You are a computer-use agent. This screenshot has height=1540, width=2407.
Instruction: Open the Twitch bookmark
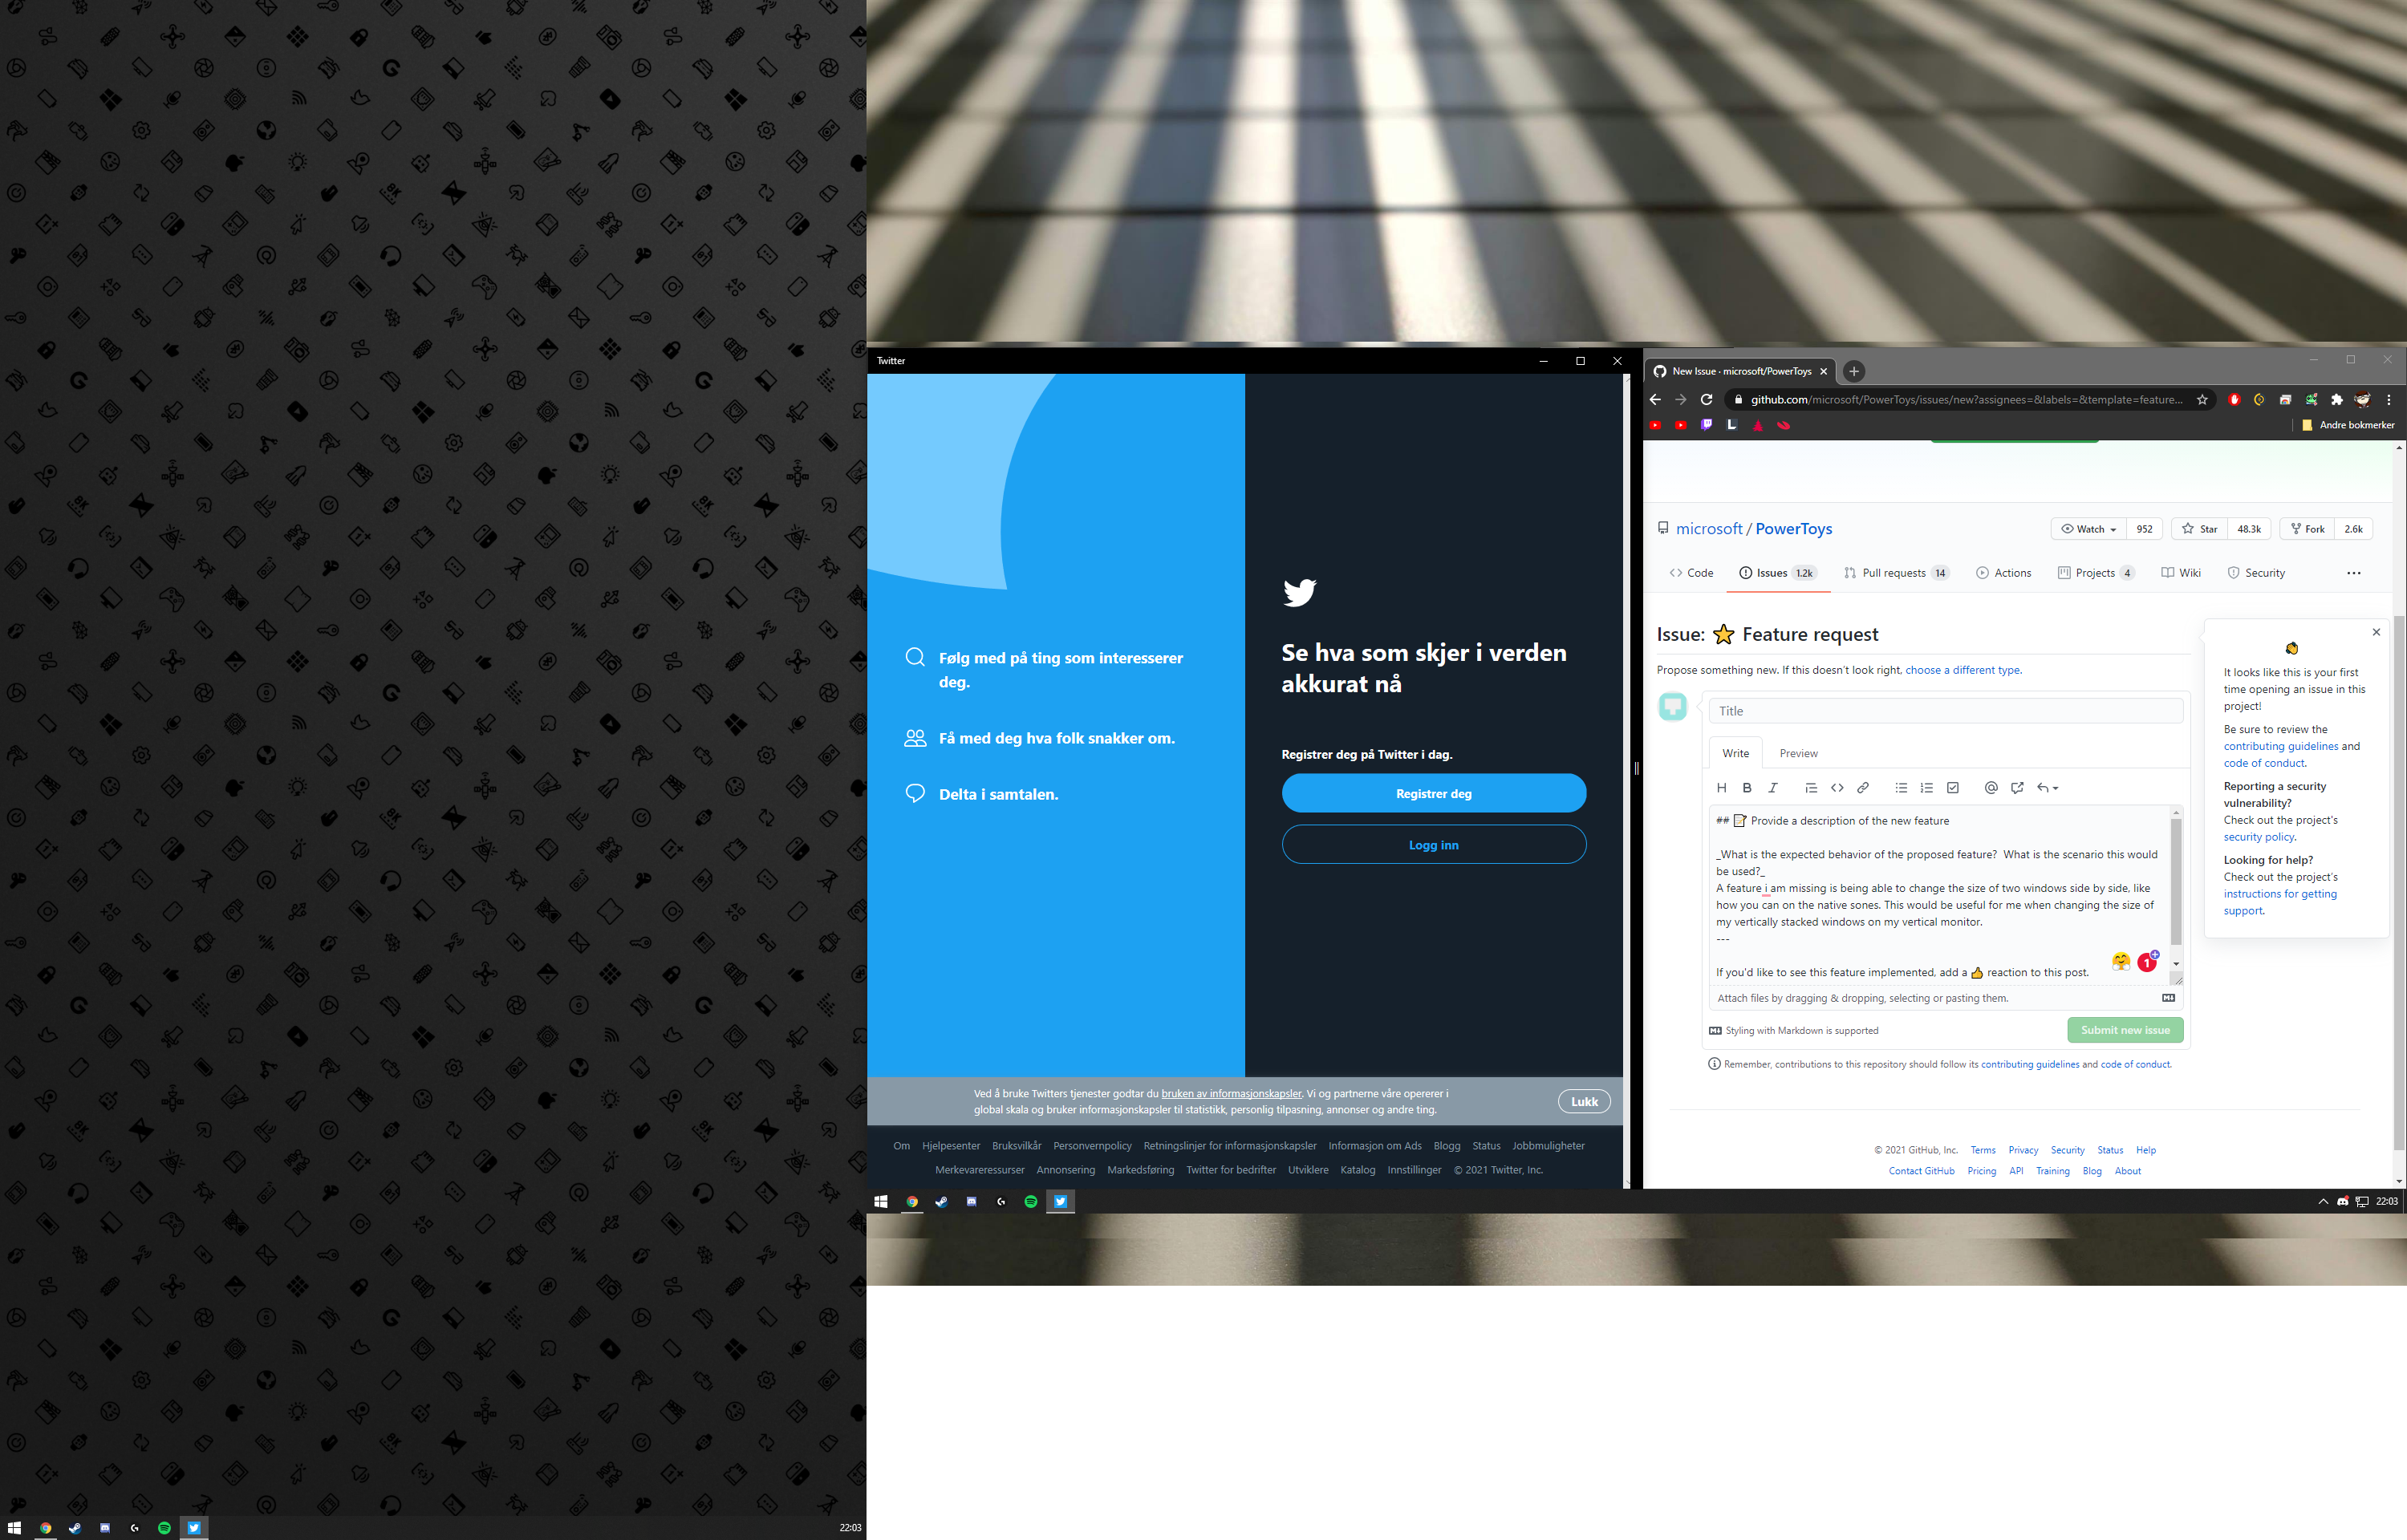(x=1706, y=425)
